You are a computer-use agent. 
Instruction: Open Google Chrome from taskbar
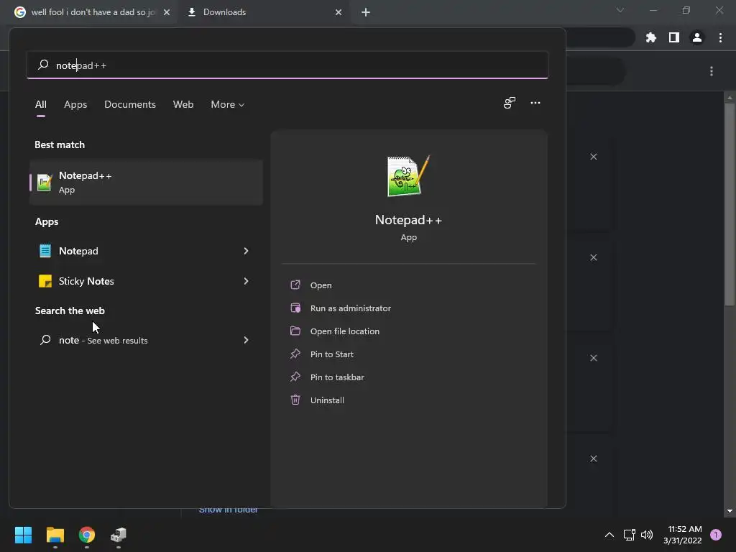(x=87, y=535)
